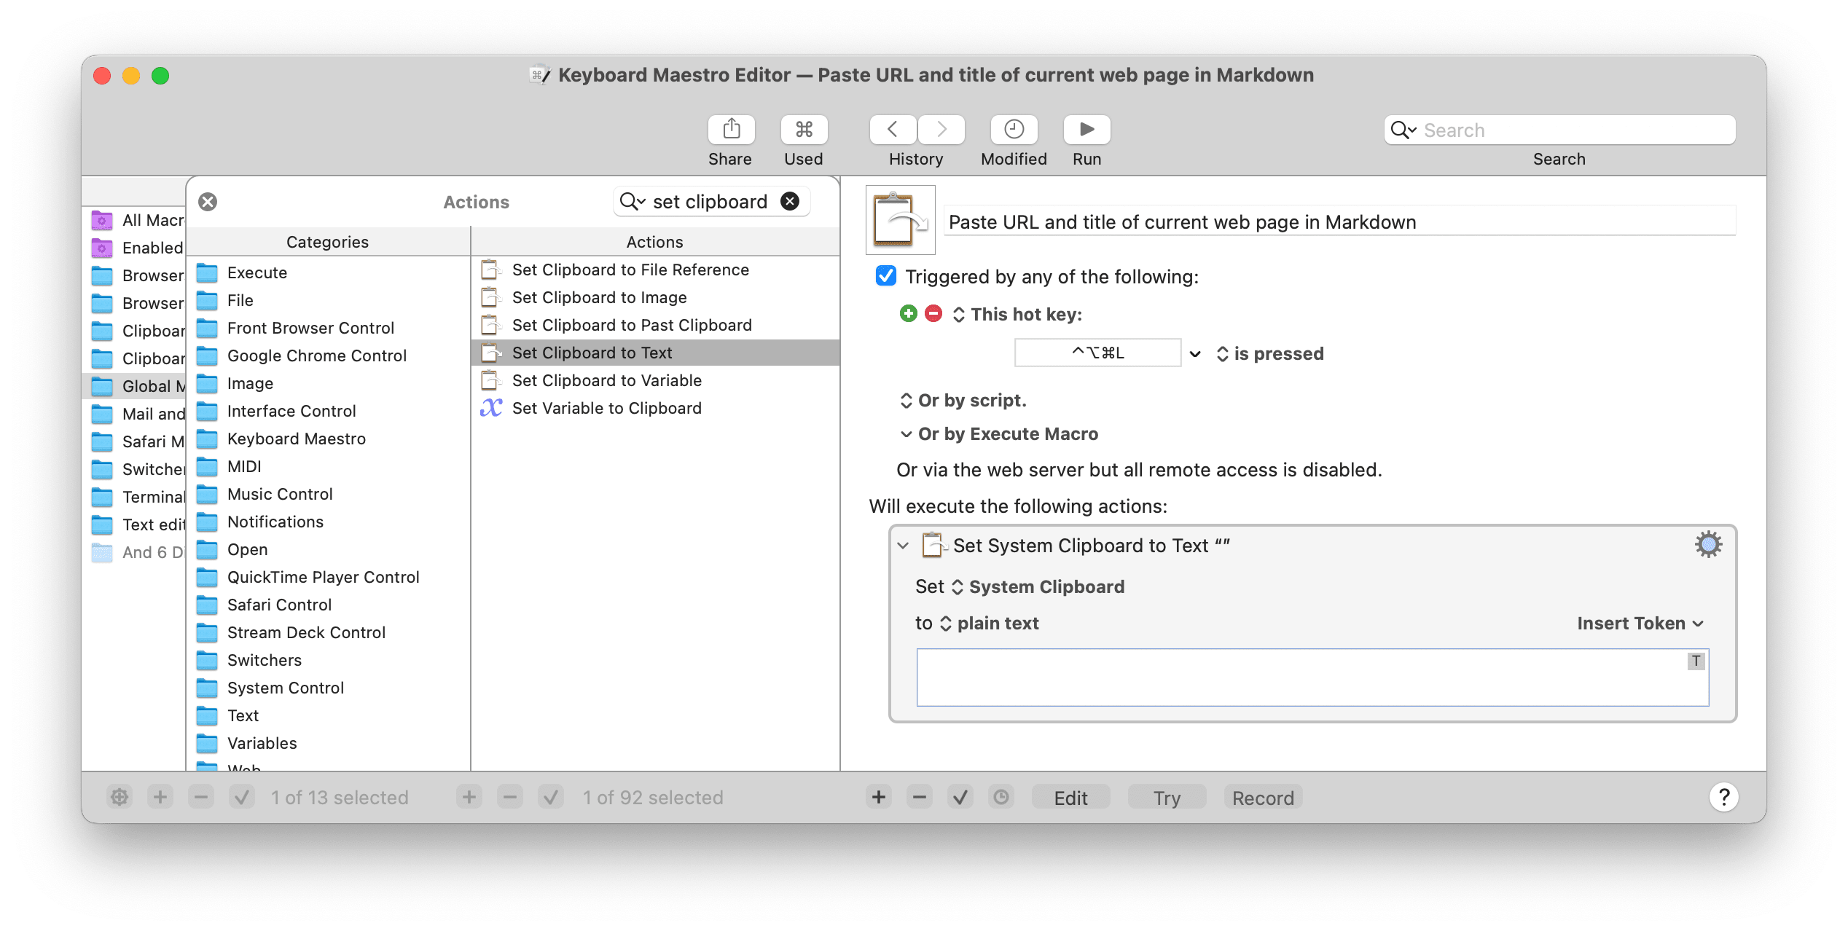Add a new action with plus button

click(879, 797)
